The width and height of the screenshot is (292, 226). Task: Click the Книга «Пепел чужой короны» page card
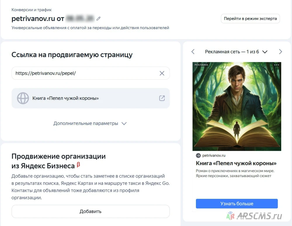coord(91,98)
